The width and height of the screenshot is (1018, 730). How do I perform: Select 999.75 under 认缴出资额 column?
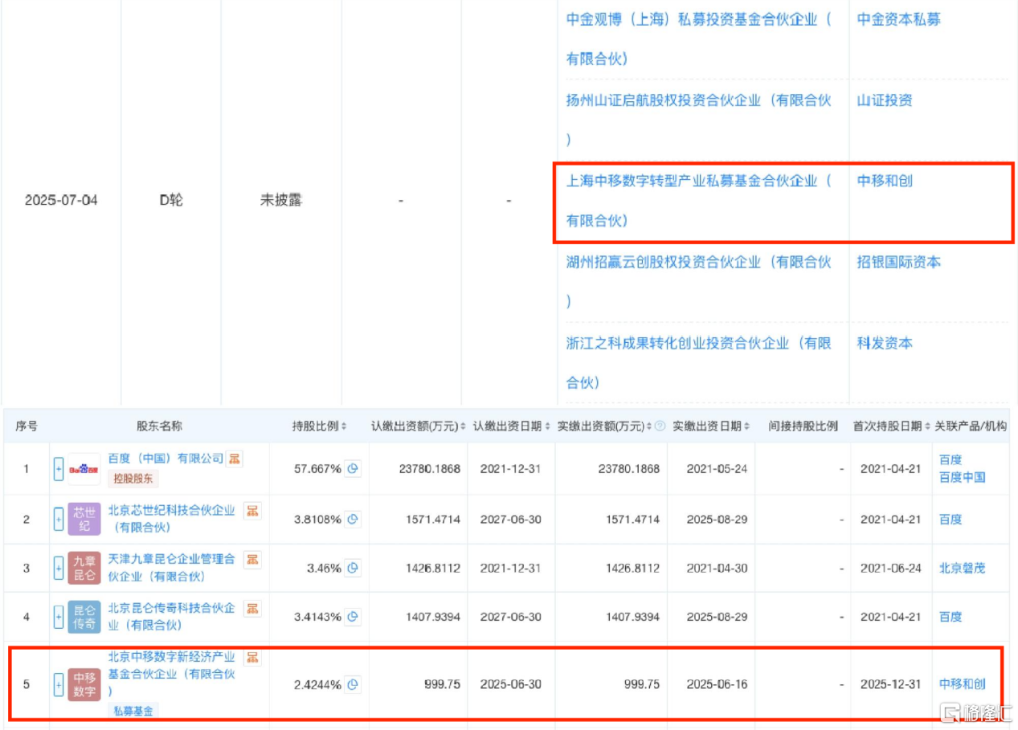[443, 685]
